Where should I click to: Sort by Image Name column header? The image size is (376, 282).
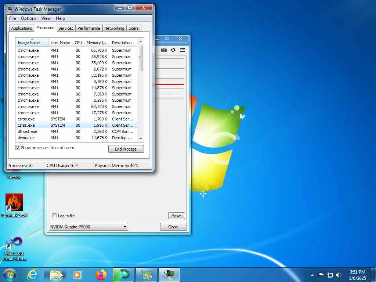point(32,43)
